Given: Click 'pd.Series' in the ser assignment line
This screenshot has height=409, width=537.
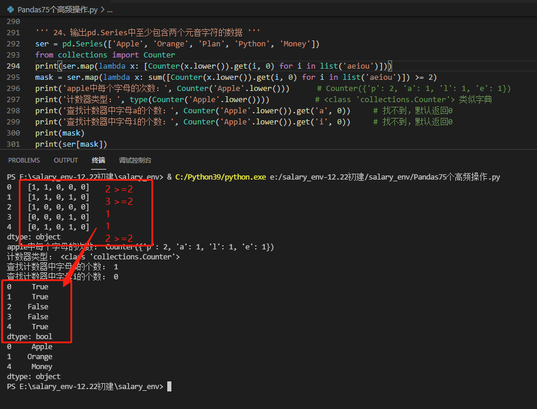Looking at the screenshot, I should (x=83, y=44).
